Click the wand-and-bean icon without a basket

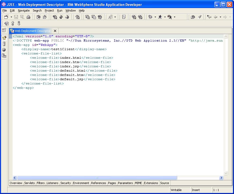point(61,17)
